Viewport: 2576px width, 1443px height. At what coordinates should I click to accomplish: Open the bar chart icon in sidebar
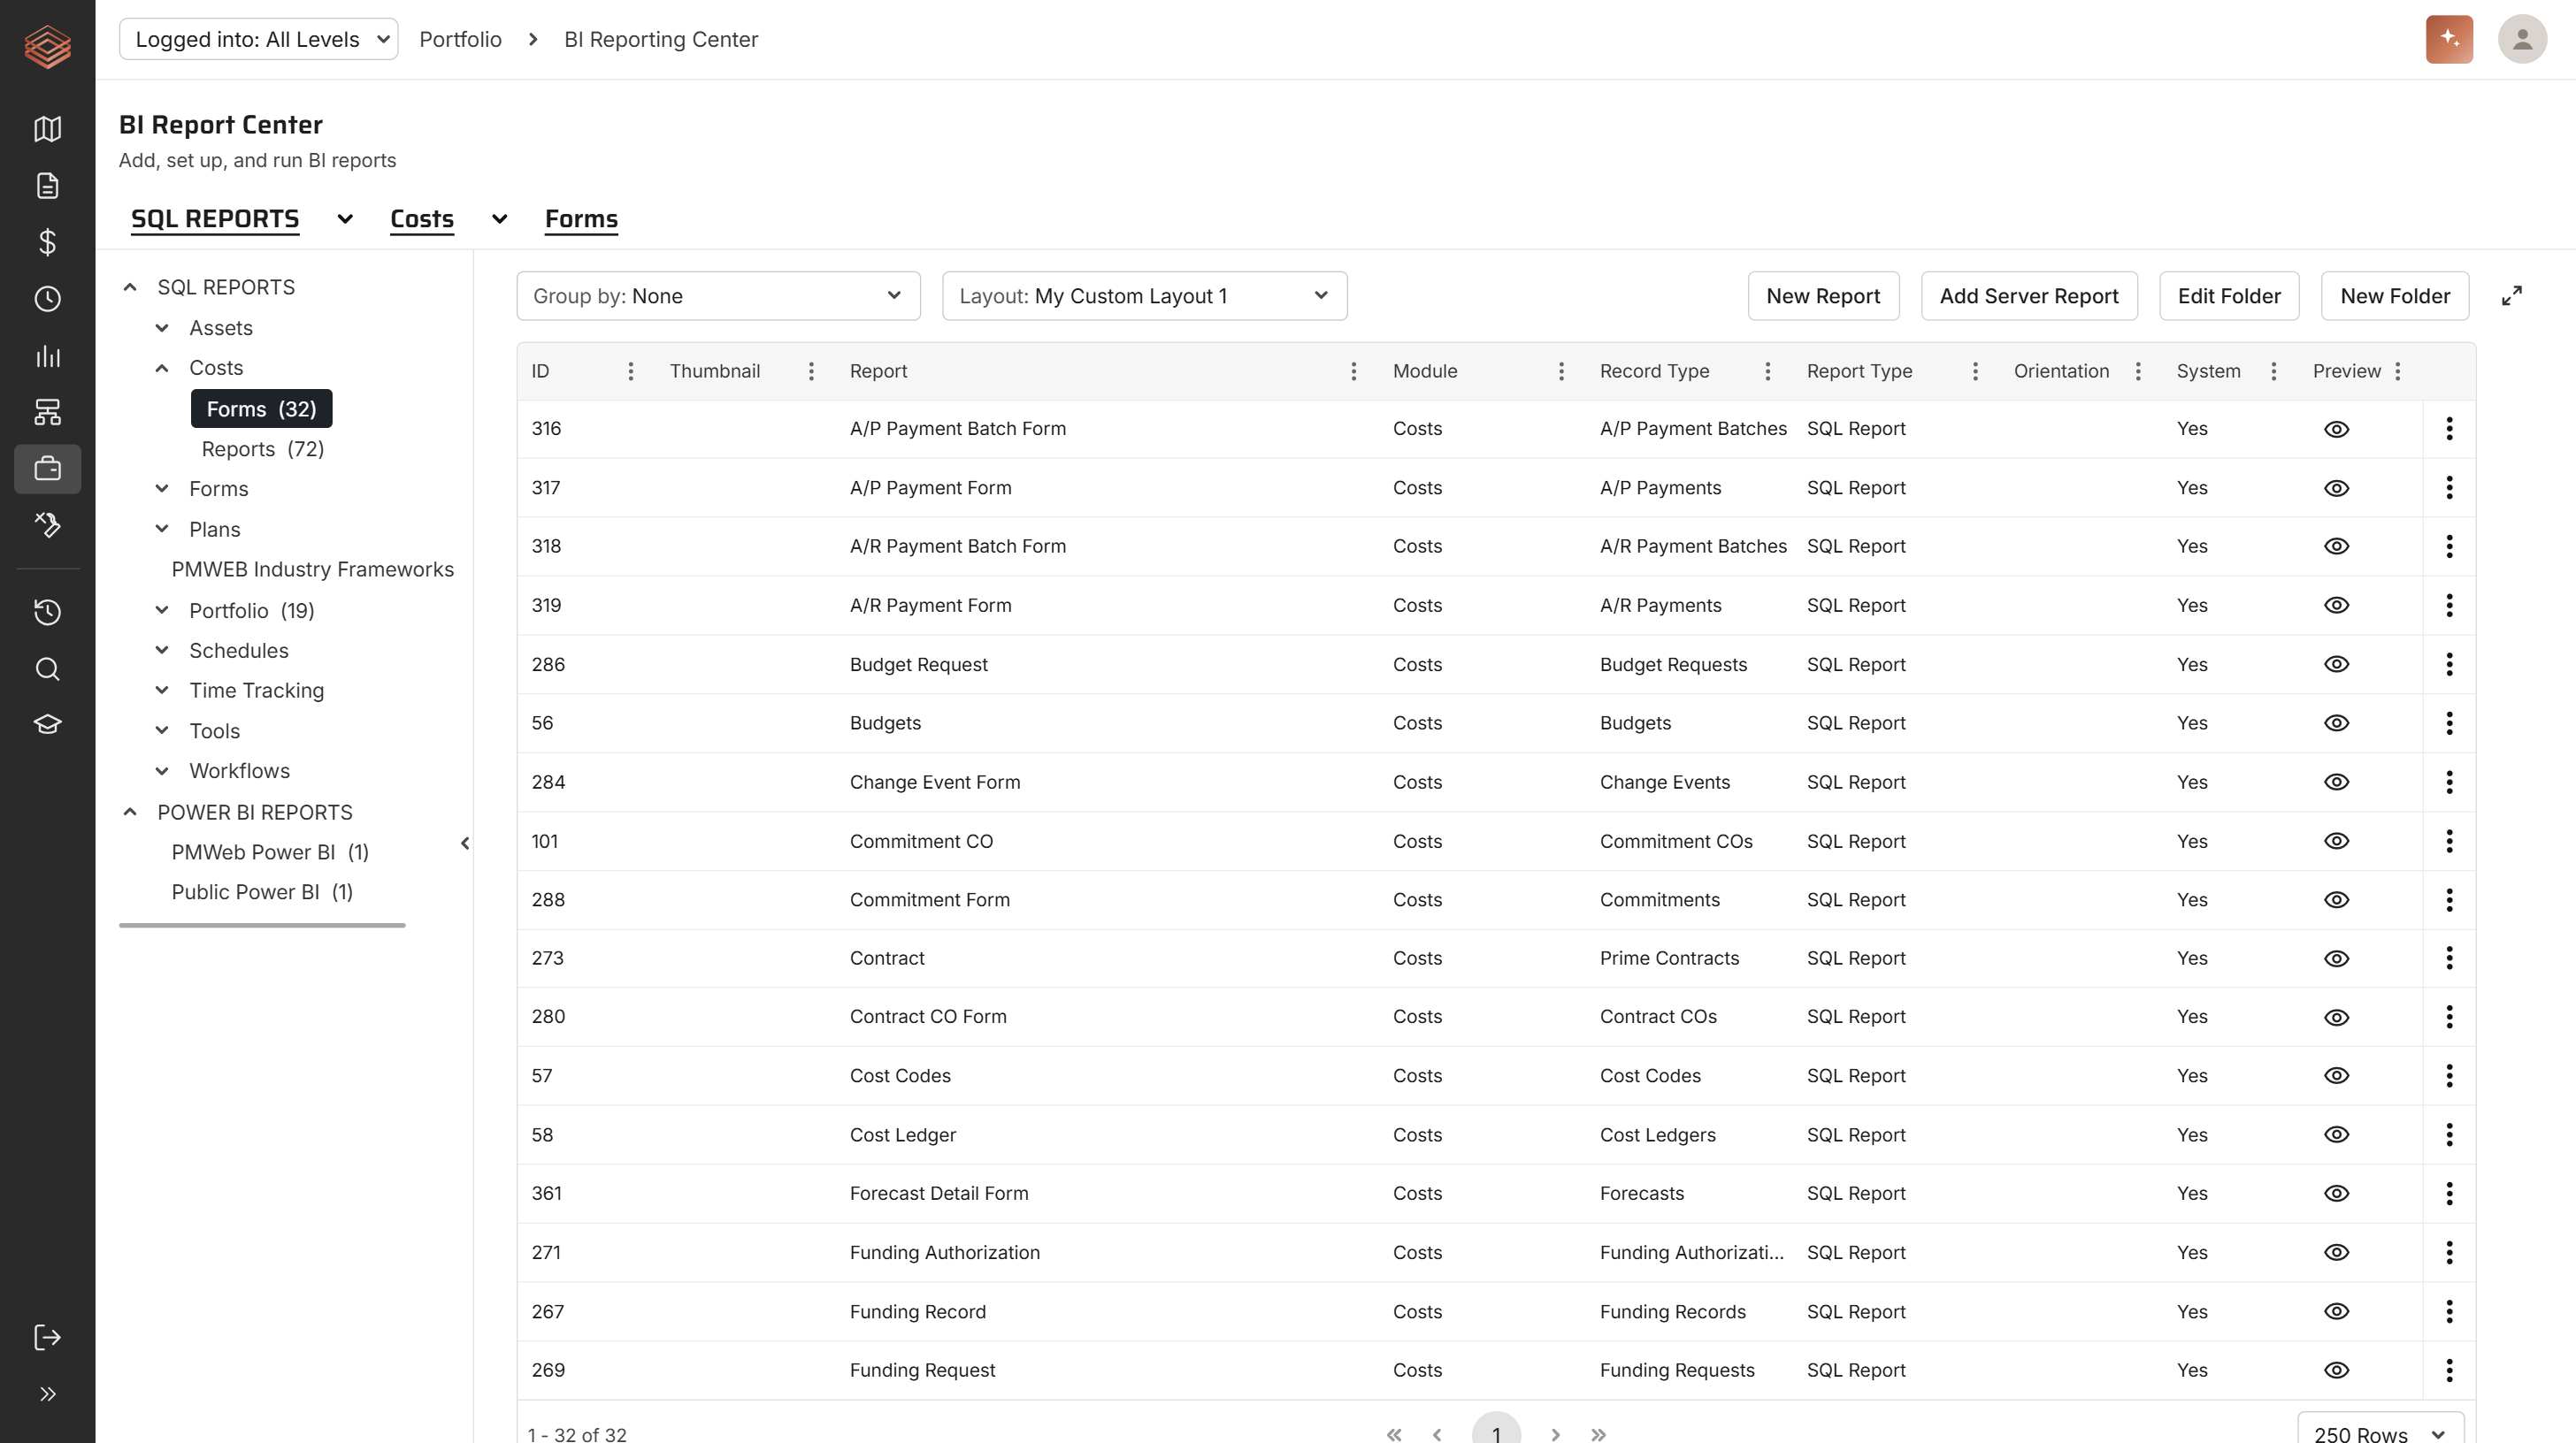click(x=47, y=355)
